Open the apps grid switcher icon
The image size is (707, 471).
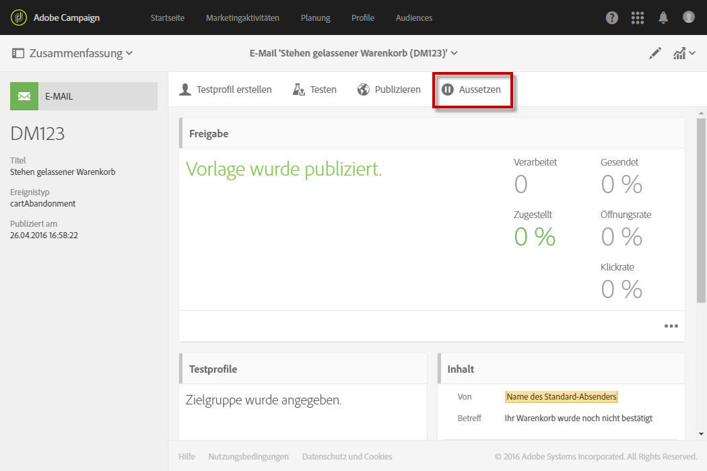tap(637, 18)
